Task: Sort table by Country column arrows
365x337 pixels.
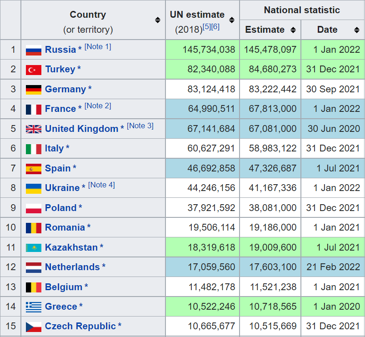Action: coord(157,20)
